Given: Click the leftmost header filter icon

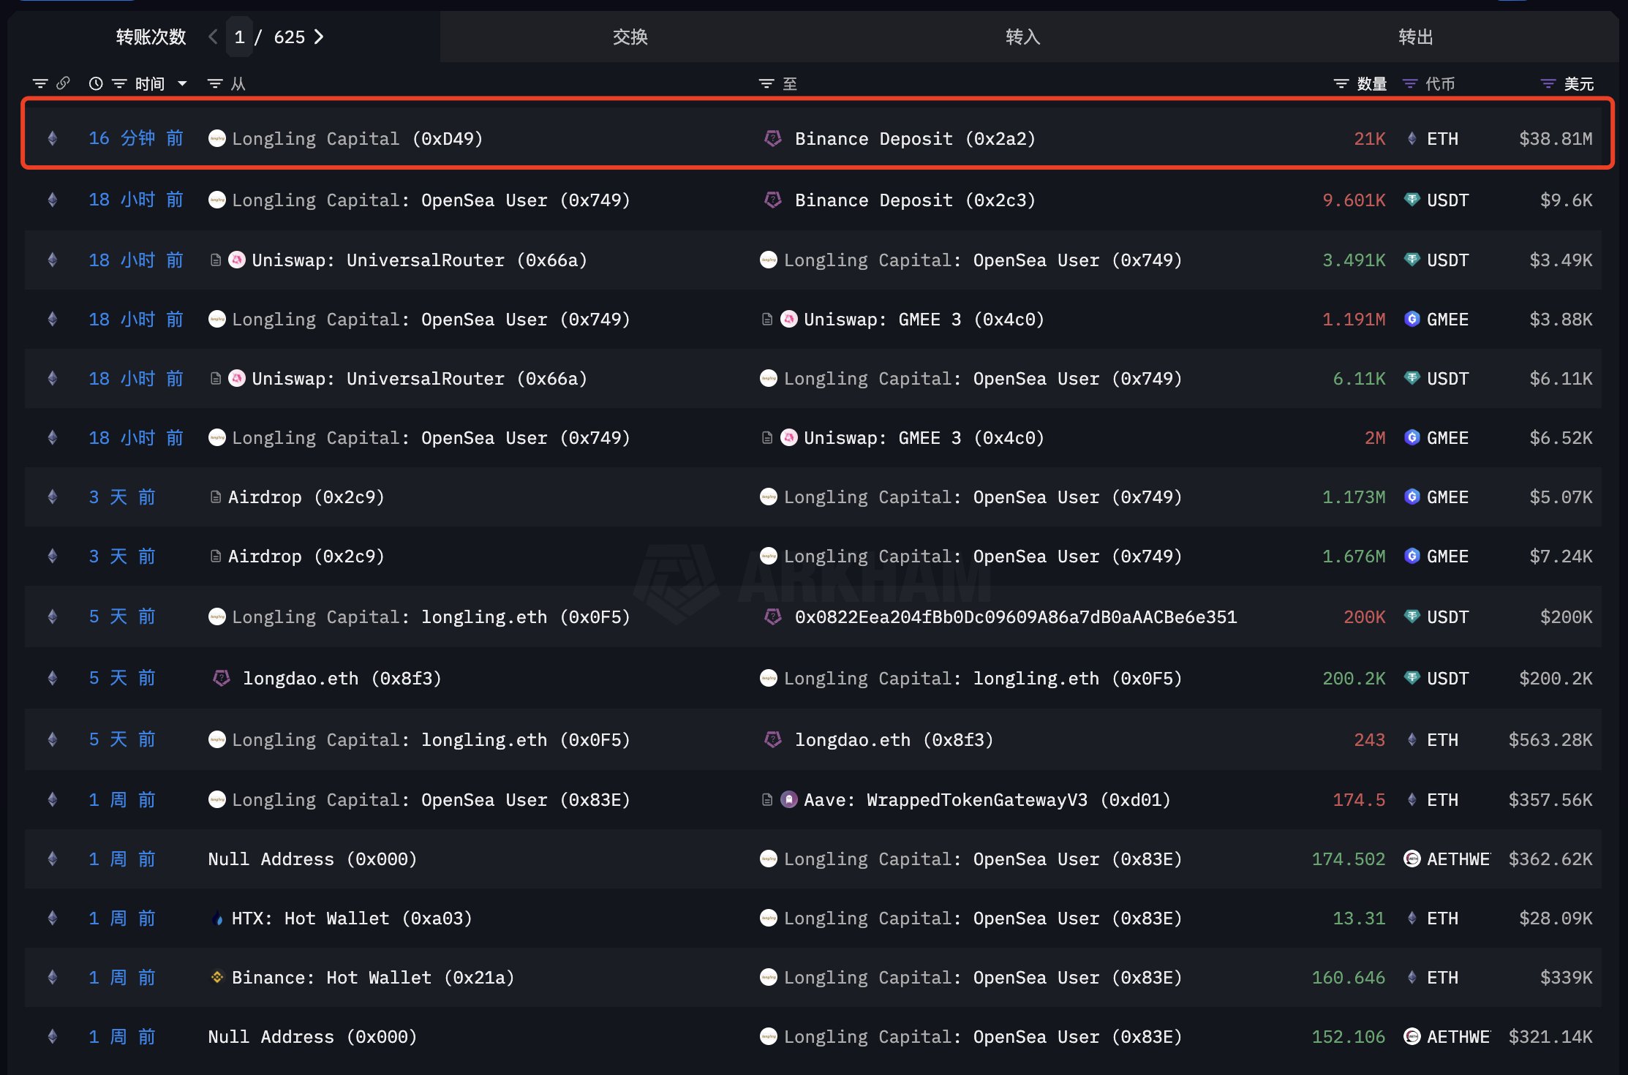Looking at the screenshot, I should (40, 83).
